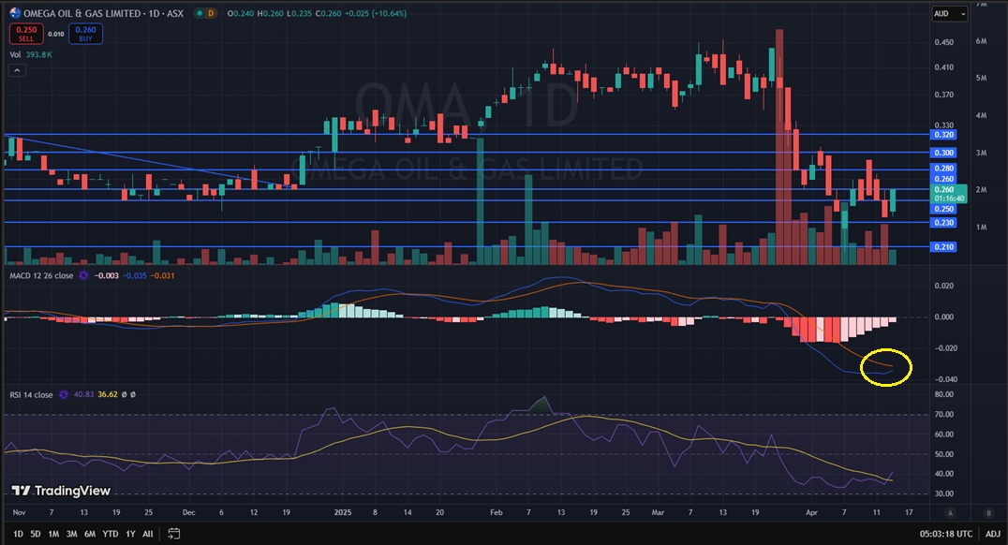Click the purple icon next to MACD legend

click(x=83, y=275)
